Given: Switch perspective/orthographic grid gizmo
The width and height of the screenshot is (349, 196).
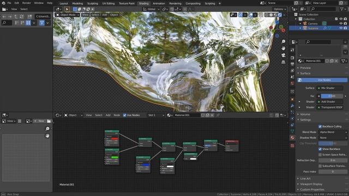Looking at the screenshot, I should click(283, 62).
